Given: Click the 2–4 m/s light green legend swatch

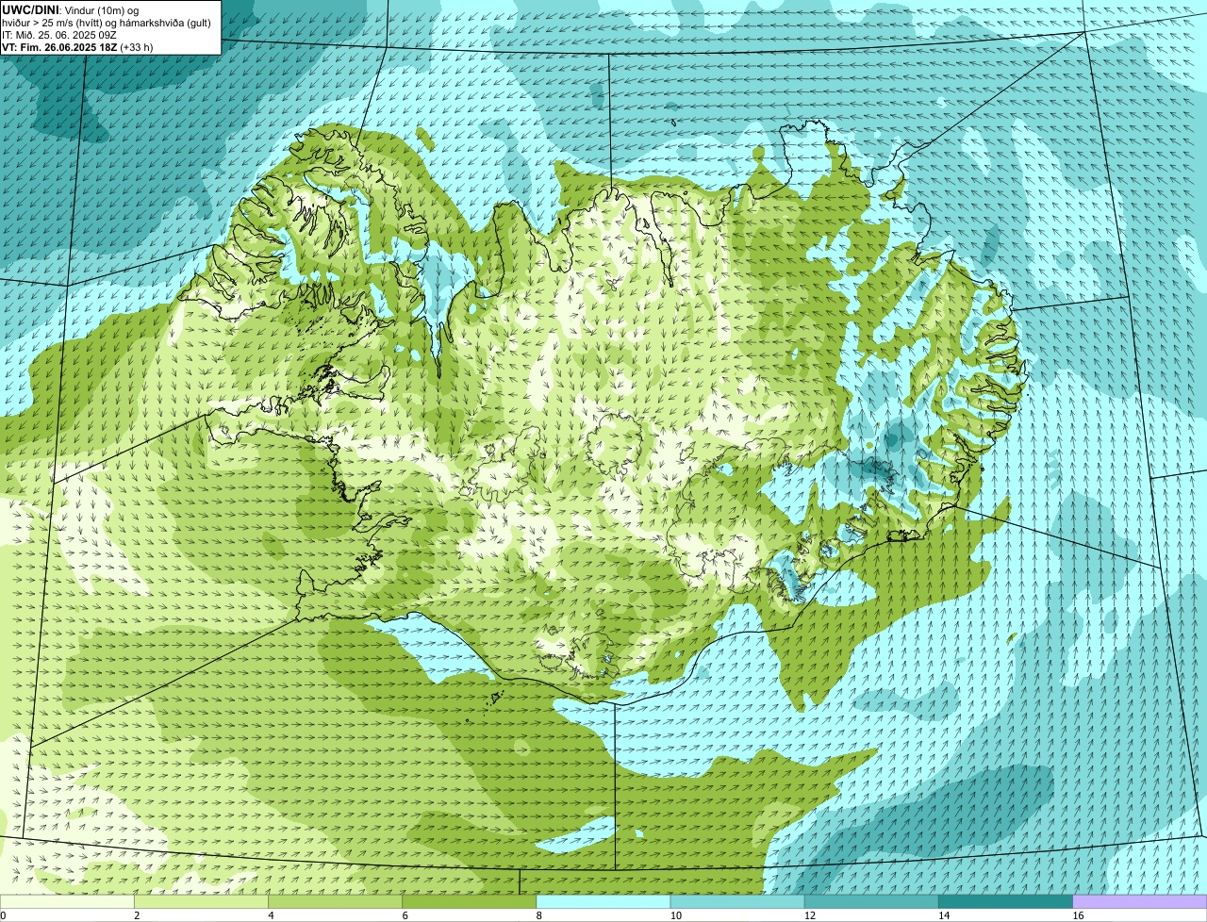Looking at the screenshot, I should tap(201, 901).
